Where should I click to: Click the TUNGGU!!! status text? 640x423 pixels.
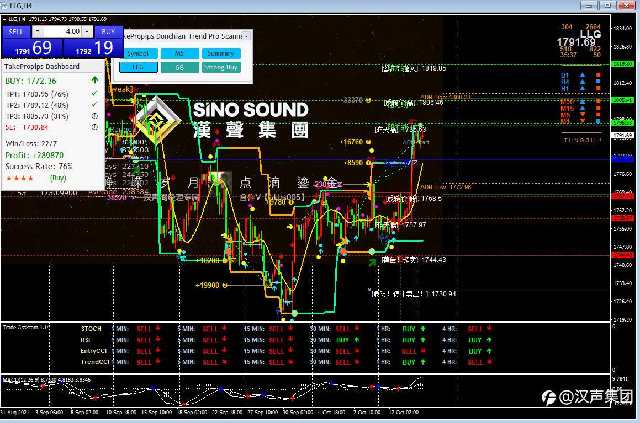click(x=583, y=140)
